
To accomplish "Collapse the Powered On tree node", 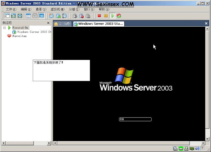I will [x=4, y=28].
